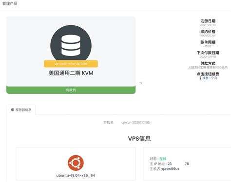The height and width of the screenshot is (182, 231).
Task: Click the yellow product plan badge
Action: coord(71,64)
